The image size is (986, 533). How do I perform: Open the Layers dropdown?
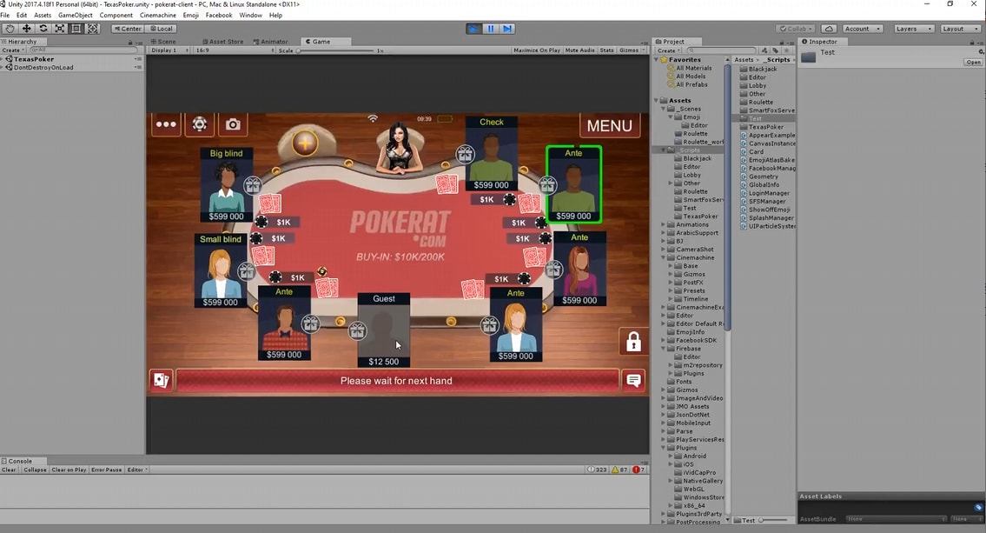point(914,29)
